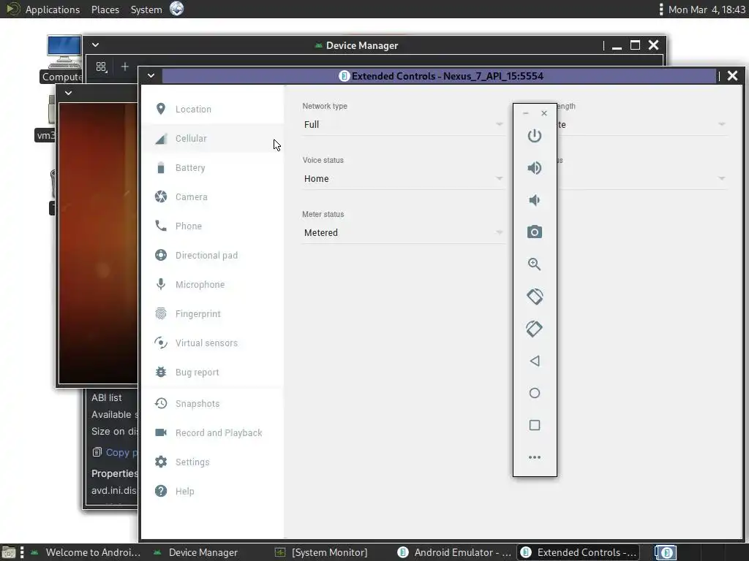Open the Help page
Screen dimensions: 749x561
[x=213, y=492]
